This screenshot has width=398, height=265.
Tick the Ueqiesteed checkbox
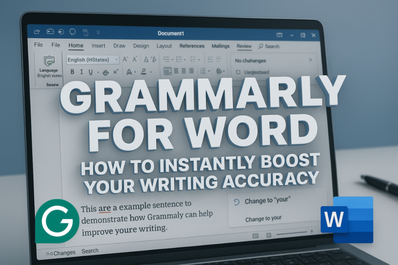click(238, 72)
